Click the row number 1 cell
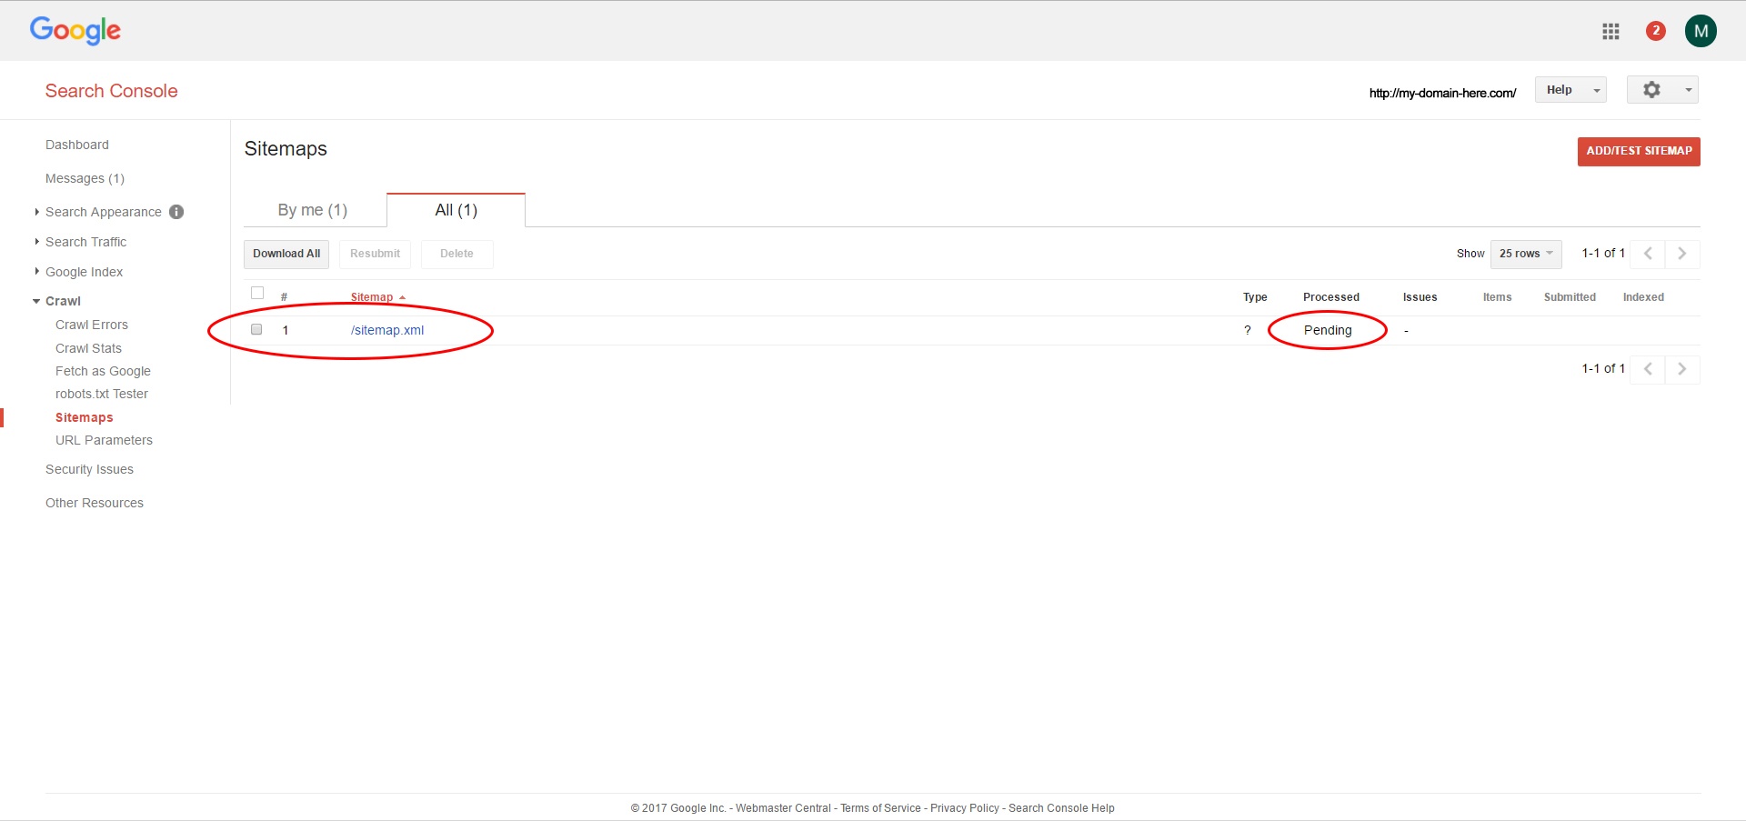This screenshot has height=821, width=1746. pyautogui.click(x=286, y=330)
